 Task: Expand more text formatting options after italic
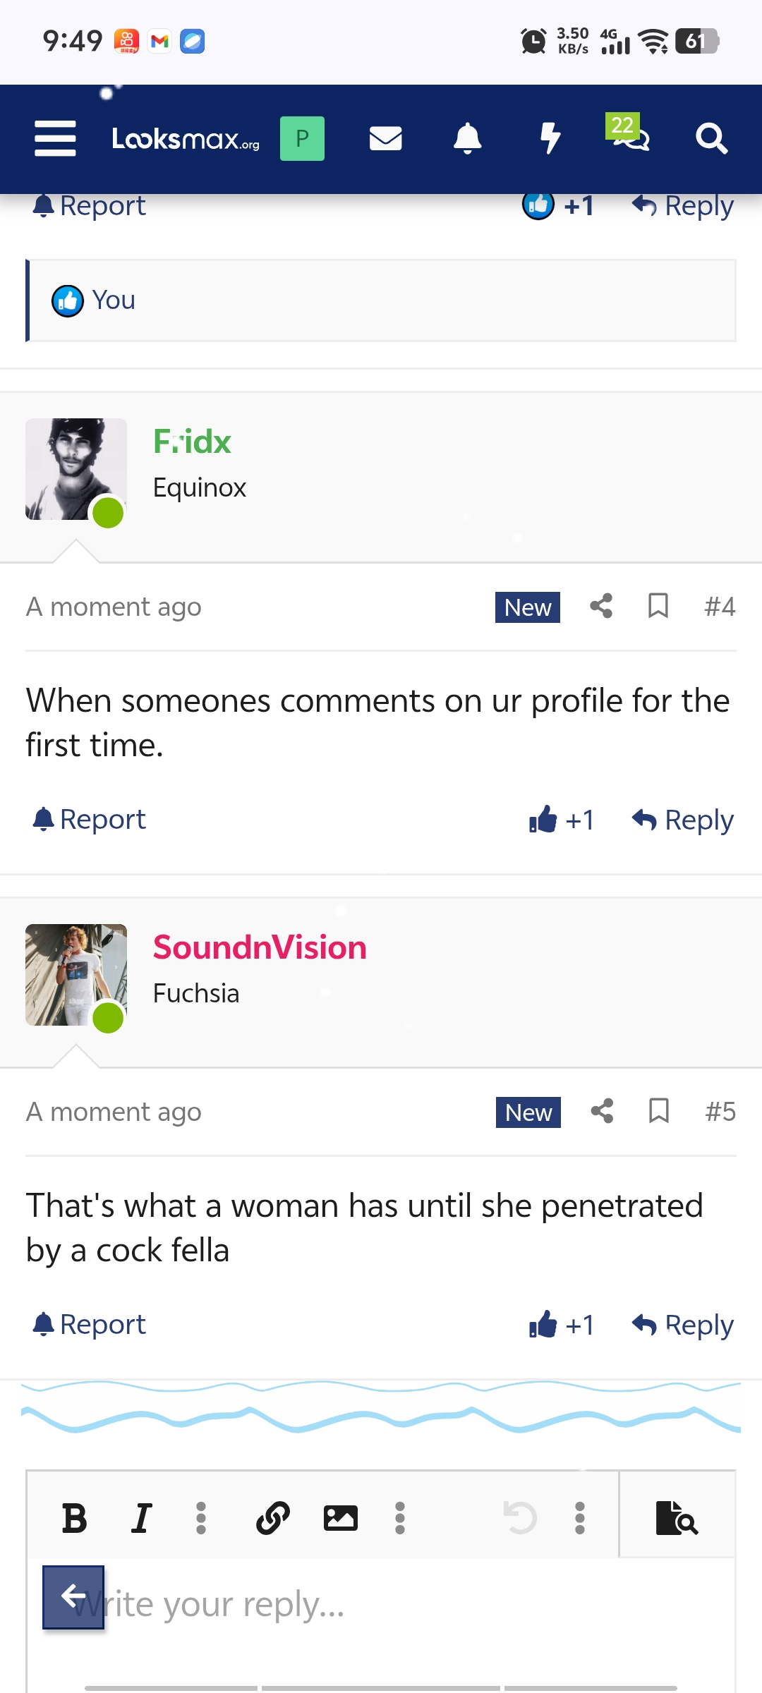(201, 1517)
